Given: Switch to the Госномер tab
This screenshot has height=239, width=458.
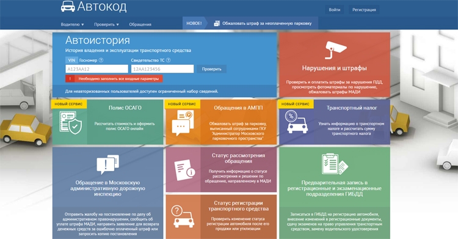Looking at the screenshot, I should coord(88,61).
